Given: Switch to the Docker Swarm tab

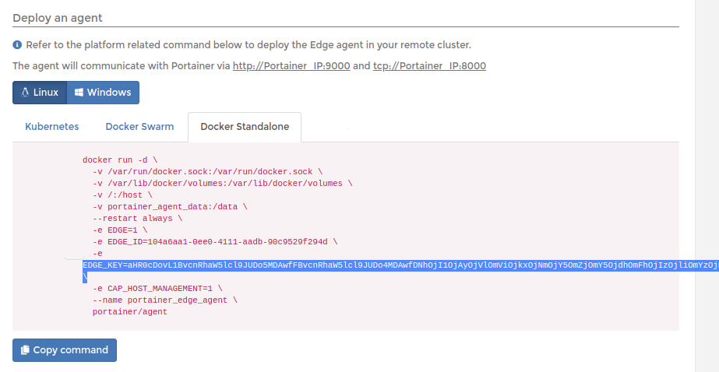Looking at the screenshot, I should 139,127.
